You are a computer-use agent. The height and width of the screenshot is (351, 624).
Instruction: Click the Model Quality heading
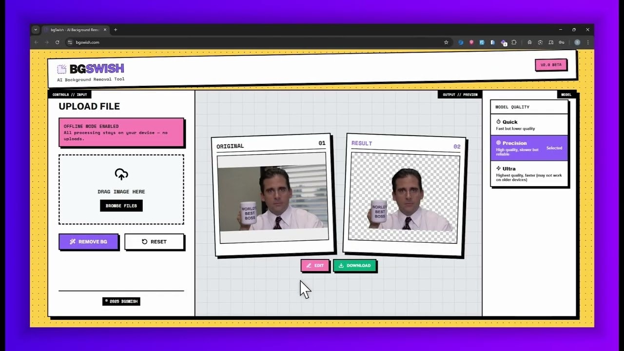pos(512,107)
